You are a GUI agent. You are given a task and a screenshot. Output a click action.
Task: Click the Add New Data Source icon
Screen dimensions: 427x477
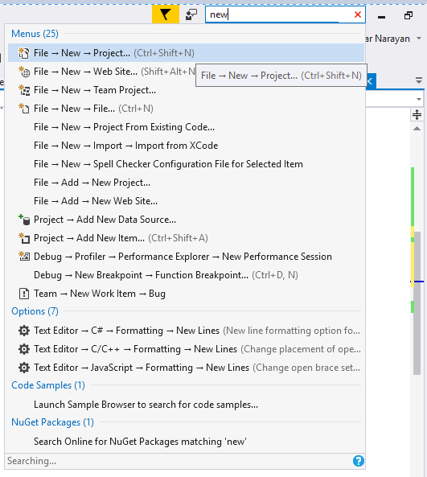coord(24,220)
